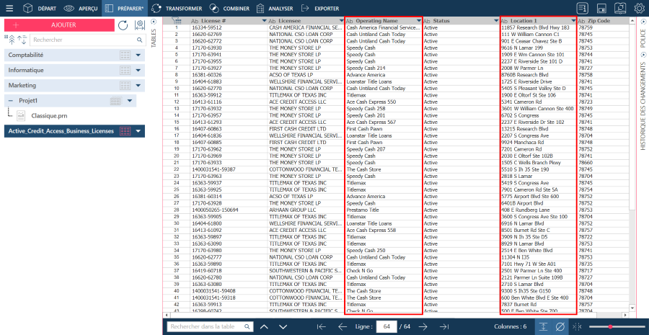Toggle the column collapse button in footer
The width and height of the screenshot is (649, 335).
pos(575,327)
